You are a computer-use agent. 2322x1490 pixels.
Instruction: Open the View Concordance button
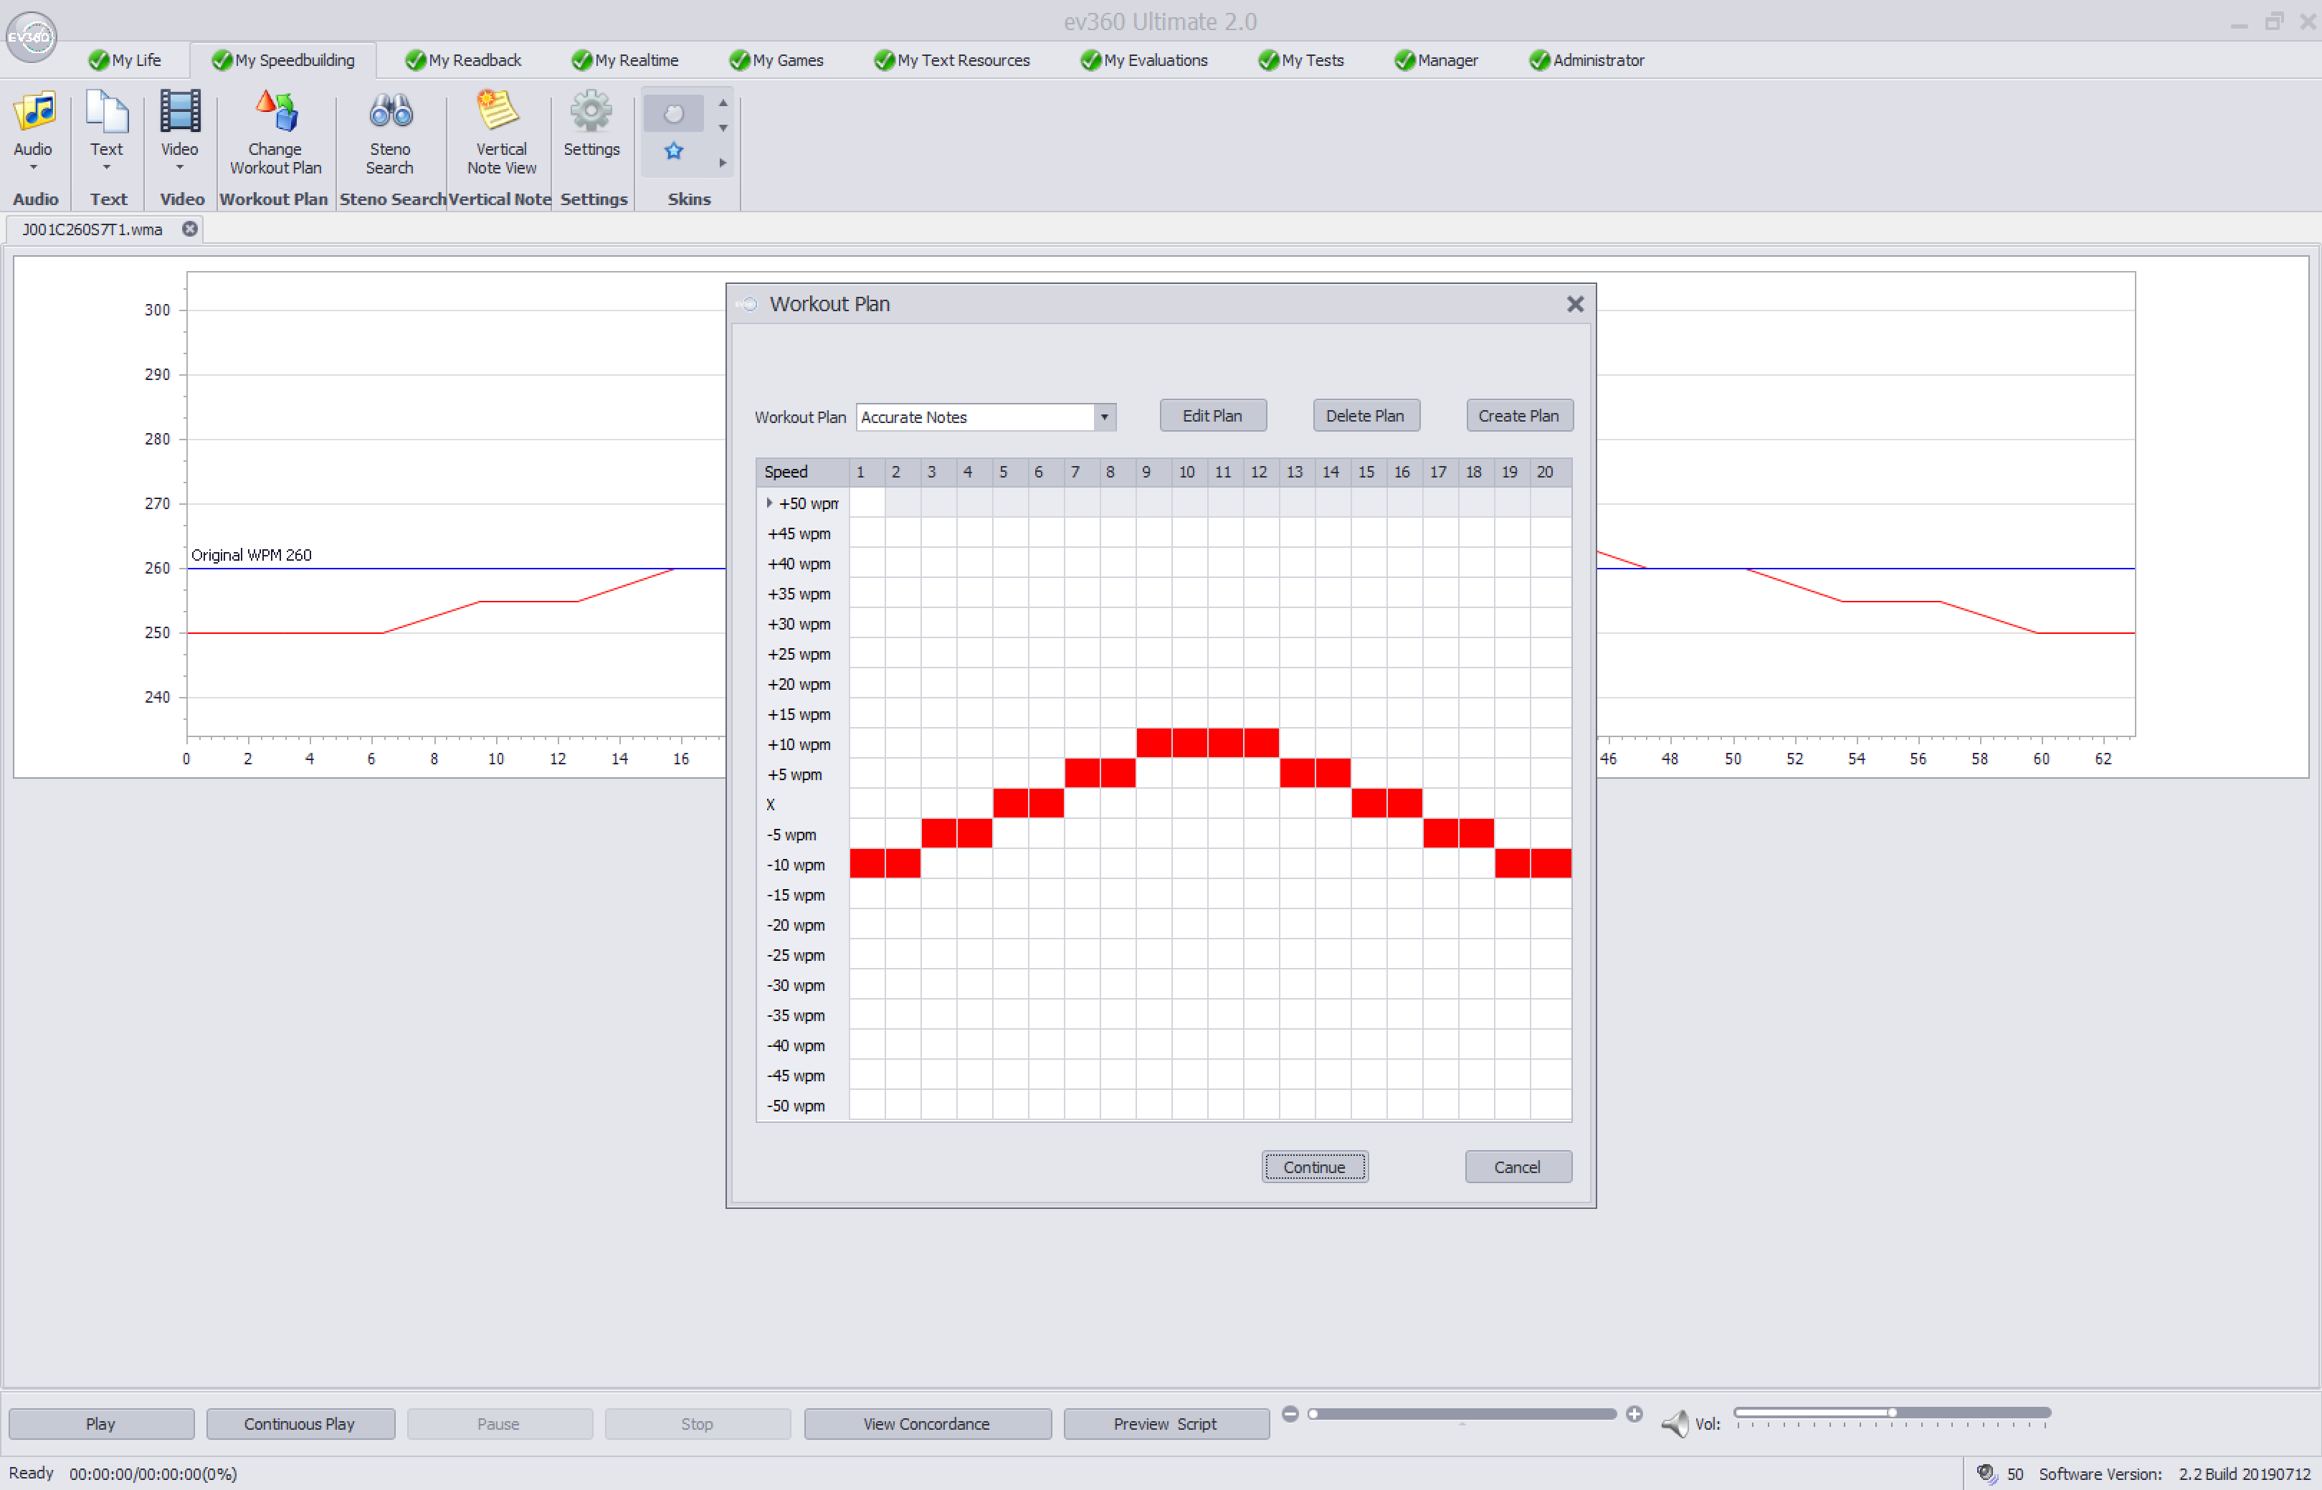click(928, 1424)
